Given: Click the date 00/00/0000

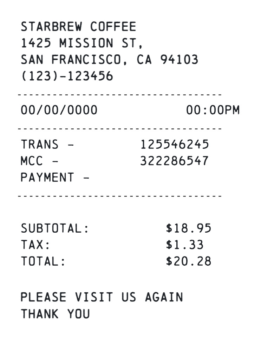Looking at the screenshot, I should pyautogui.click(x=59, y=110).
